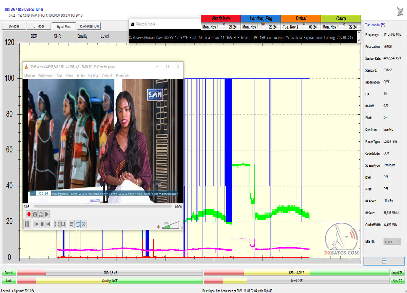Switch to BS Mode
The width and height of the screenshot is (407, 293).
14,26
